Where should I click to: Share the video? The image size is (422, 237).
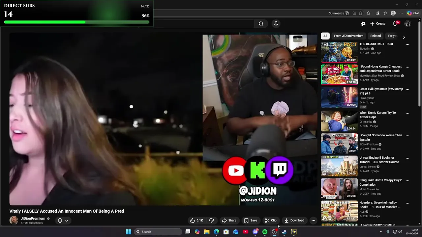[x=229, y=221]
